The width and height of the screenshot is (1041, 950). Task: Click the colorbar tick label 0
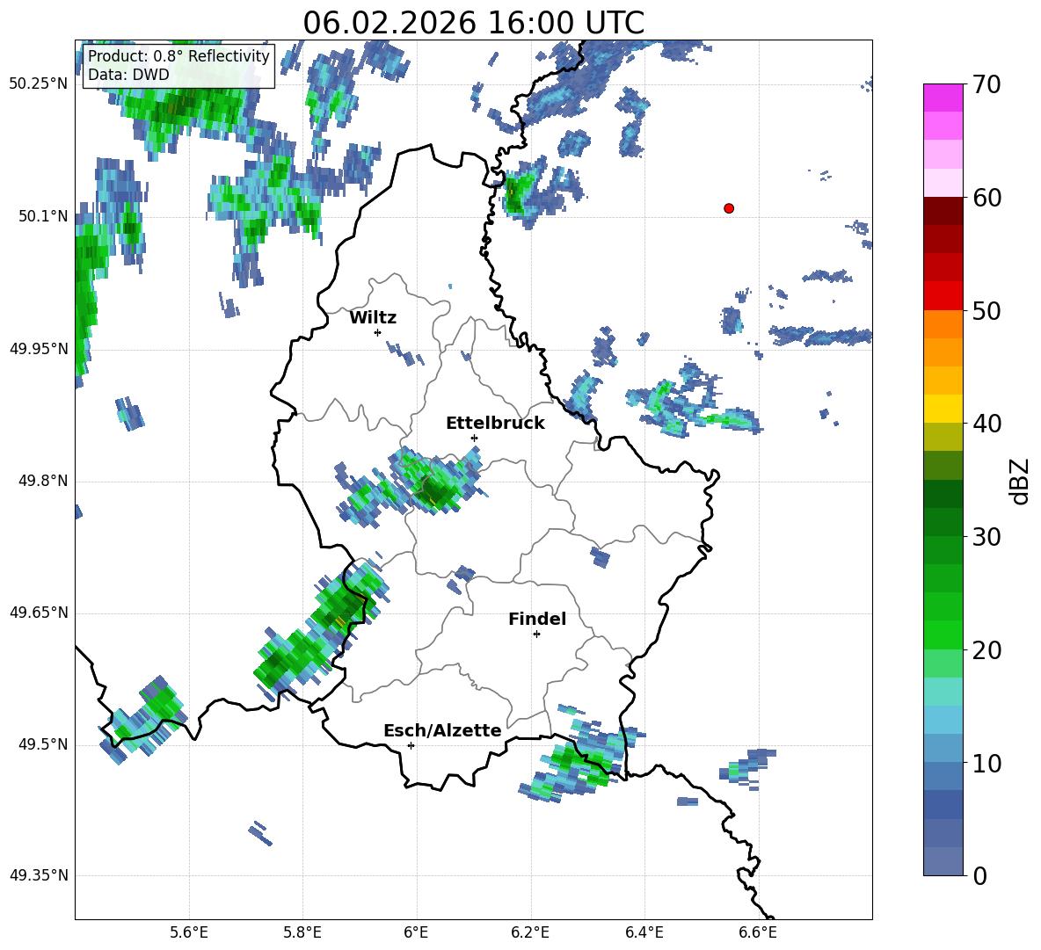tap(979, 875)
